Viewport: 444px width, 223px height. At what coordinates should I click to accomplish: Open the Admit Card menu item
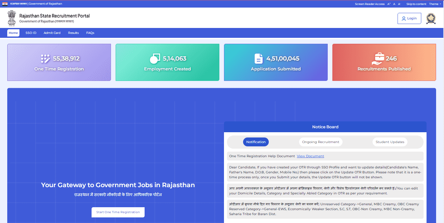click(x=52, y=33)
